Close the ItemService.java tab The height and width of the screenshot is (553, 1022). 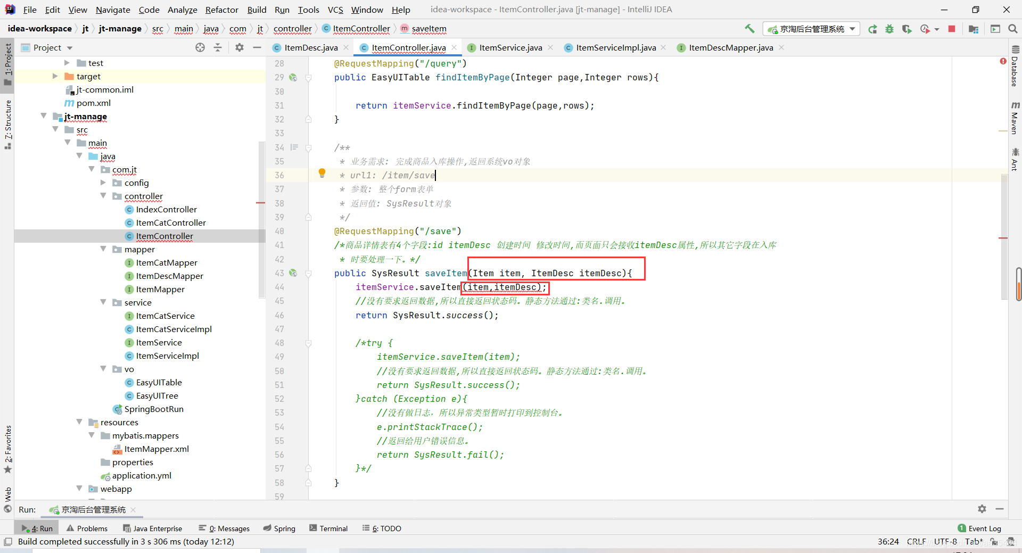pos(550,47)
